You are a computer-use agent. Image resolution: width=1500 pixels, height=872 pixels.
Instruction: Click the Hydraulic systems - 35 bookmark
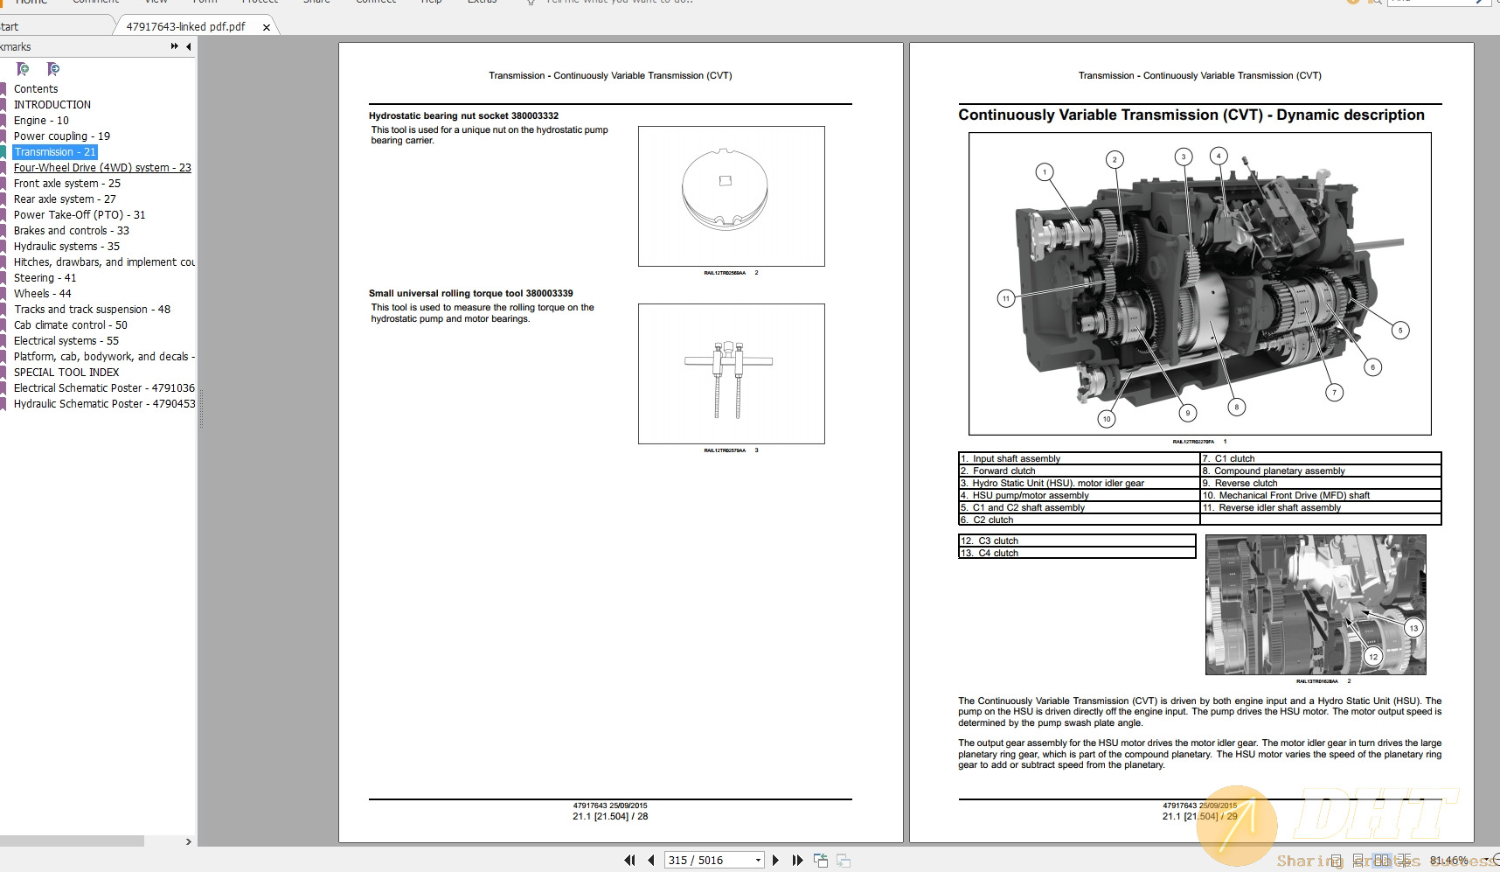click(x=66, y=246)
